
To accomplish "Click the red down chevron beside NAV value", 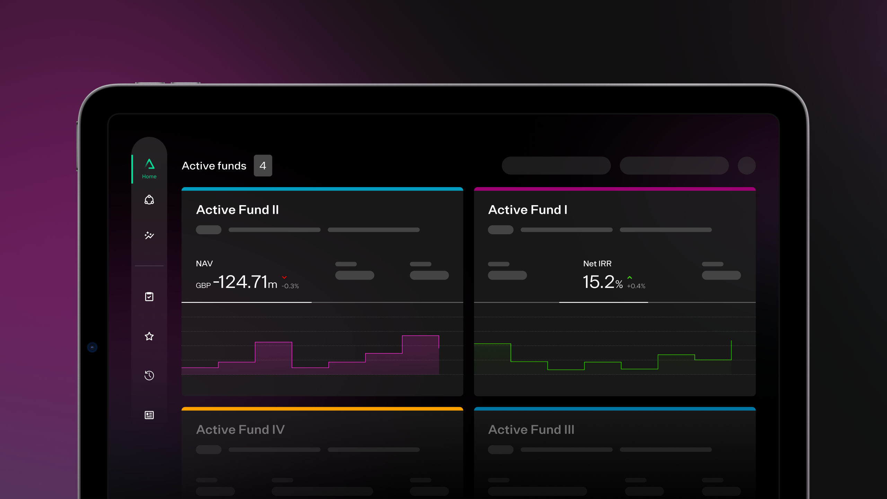I will point(284,278).
